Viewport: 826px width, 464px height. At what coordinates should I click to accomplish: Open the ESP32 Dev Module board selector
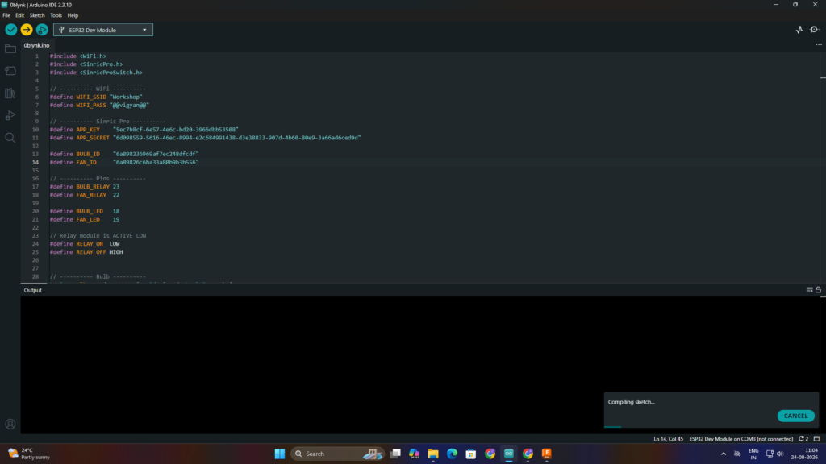[x=103, y=30]
